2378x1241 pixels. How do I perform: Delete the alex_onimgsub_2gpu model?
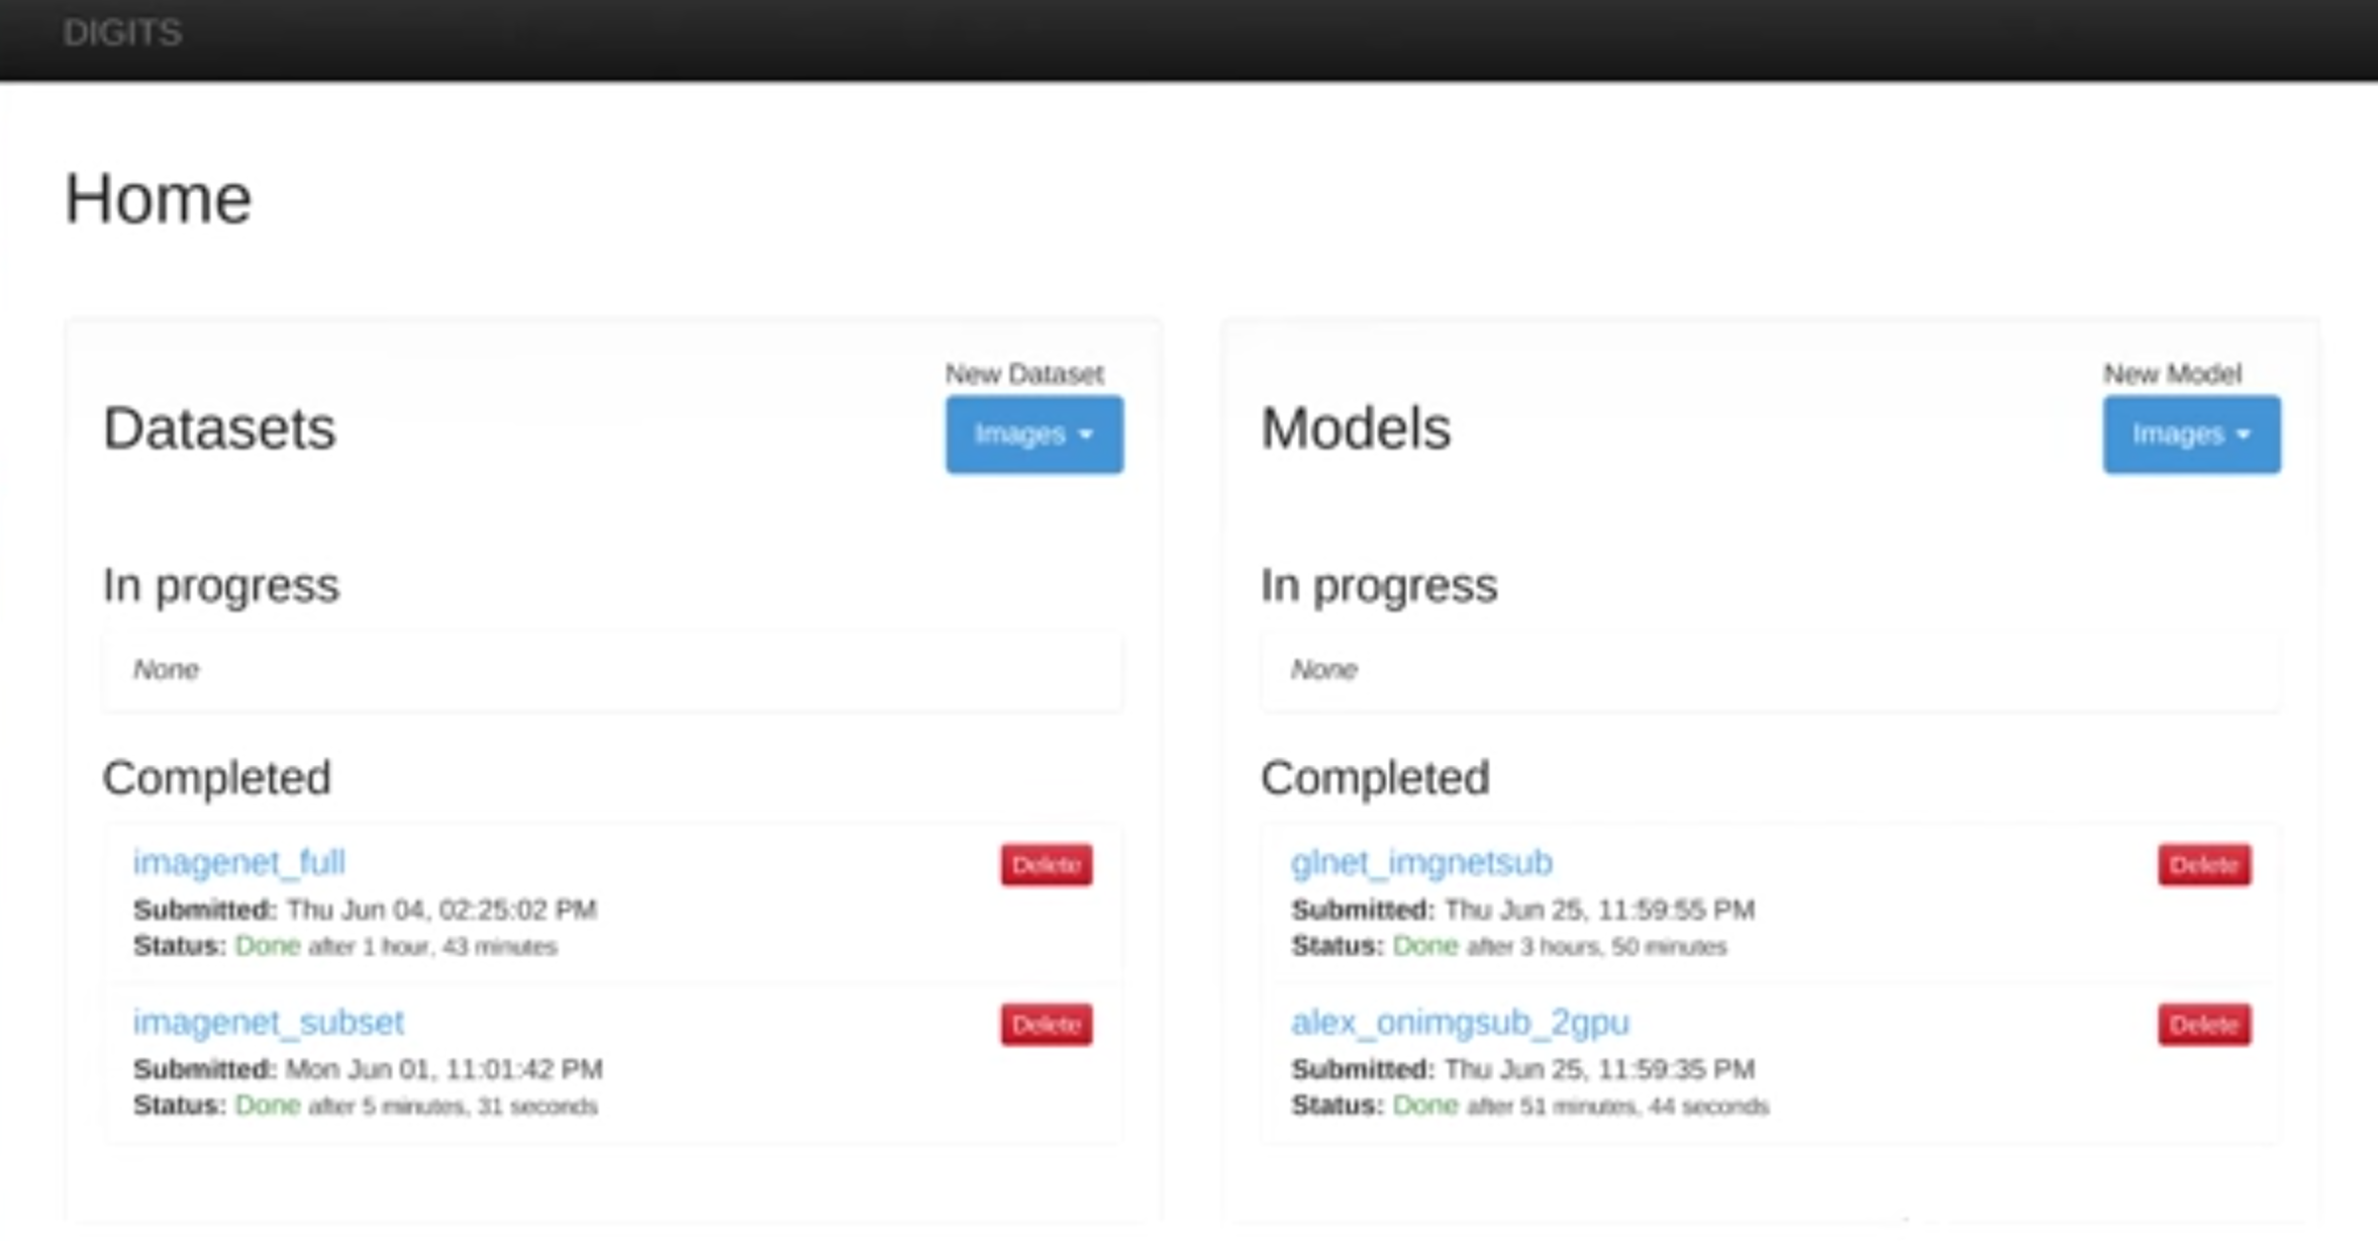[2204, 1024]
